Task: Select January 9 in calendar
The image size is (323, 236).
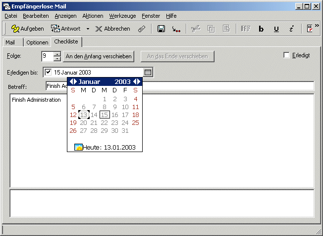Action: [x=115, y=107]
